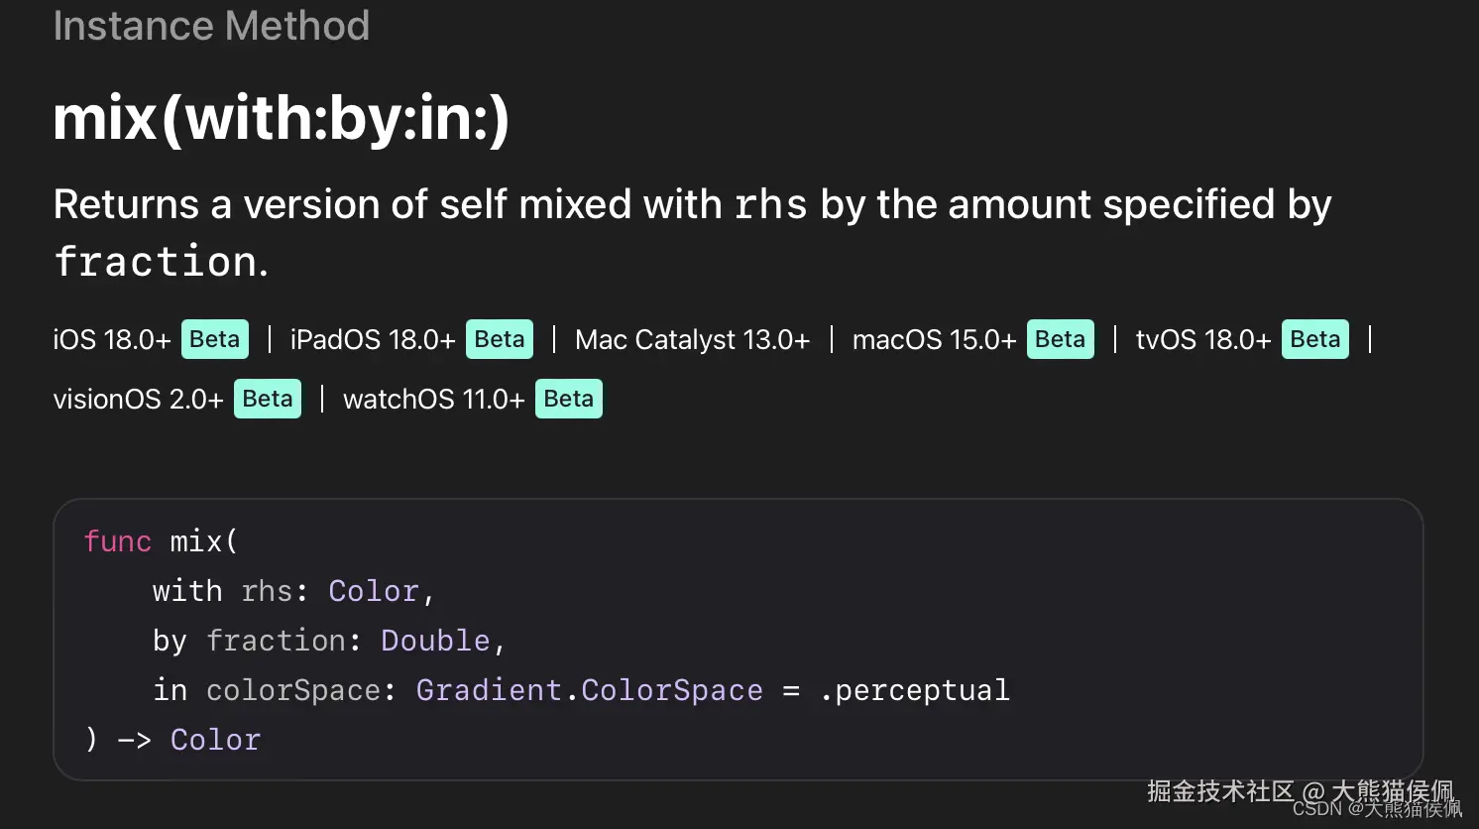Image resolution: width=1479 pixels, height=829 pixels.
Task: Click the Gradient type link in the declaration
Action: 489,690
